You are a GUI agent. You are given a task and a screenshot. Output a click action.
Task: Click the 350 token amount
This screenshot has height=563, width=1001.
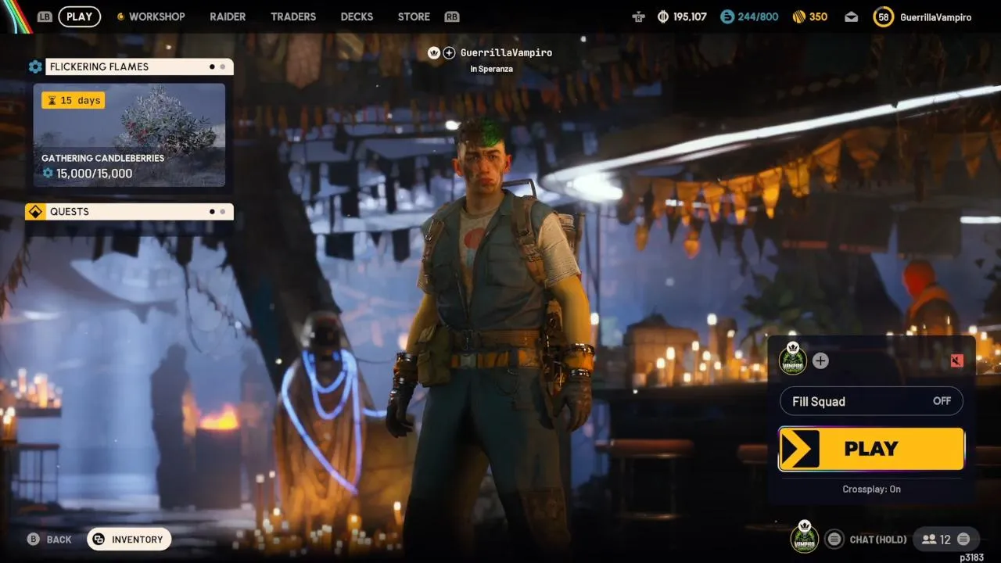(818, 16)
